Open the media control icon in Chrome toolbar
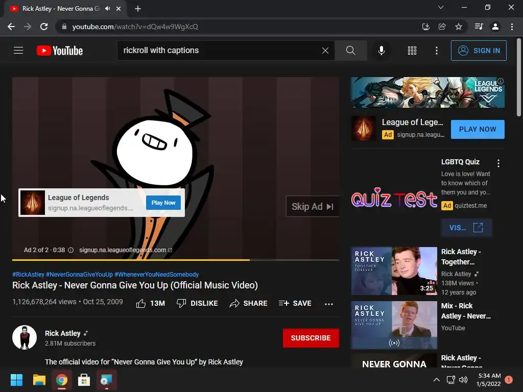Image resolution: width=523 pixels, height=392 pixels. pos(479,27)
